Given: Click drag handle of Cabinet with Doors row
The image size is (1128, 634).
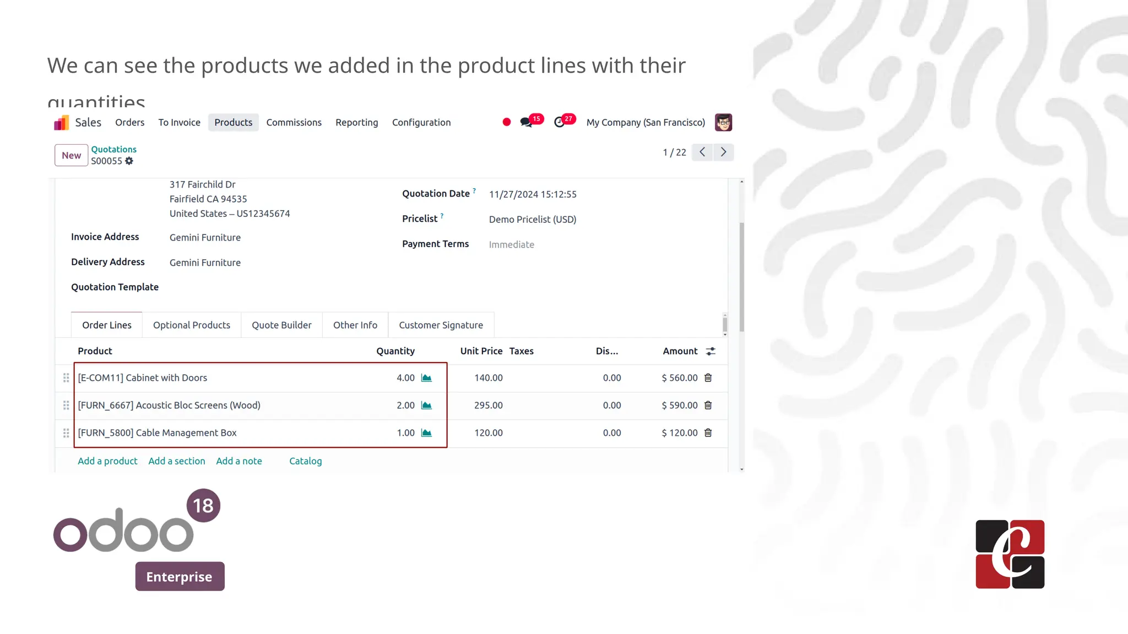Looking at the screenshot, I should 66,378.
